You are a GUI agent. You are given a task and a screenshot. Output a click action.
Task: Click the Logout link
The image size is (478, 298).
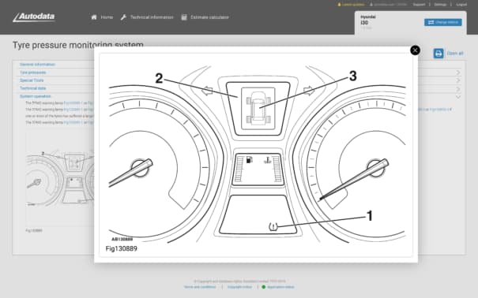click(x=461, y=5)
